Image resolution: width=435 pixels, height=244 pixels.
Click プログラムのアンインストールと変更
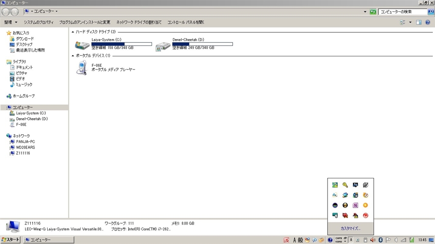coord(85,22)
